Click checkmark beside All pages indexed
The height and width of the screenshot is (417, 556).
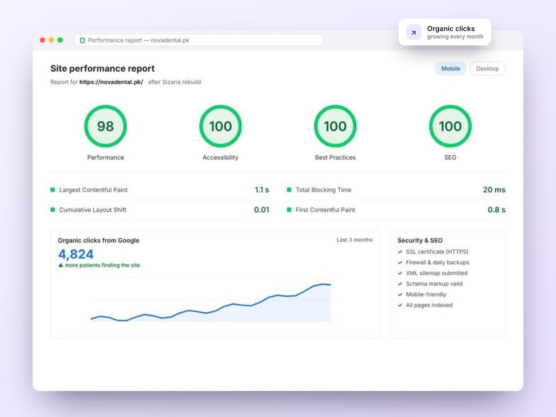tap(400, 305)
